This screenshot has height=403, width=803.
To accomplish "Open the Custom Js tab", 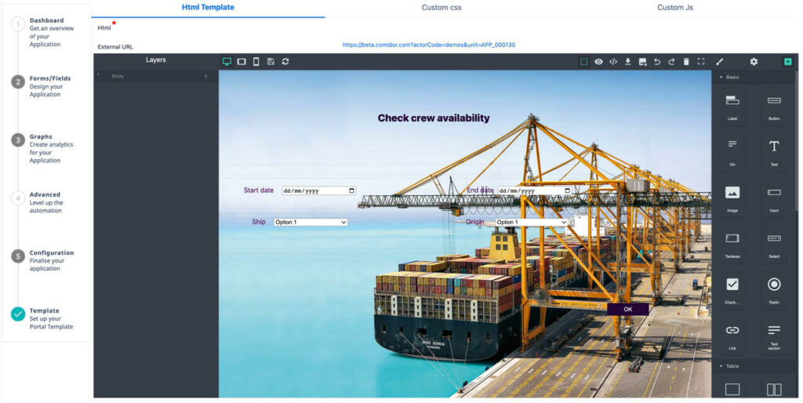I will click(674, 8).
